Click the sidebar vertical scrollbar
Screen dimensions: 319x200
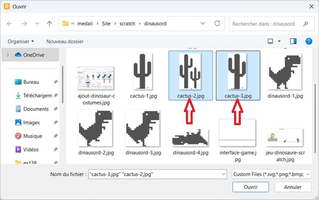(x=63, y=85)
